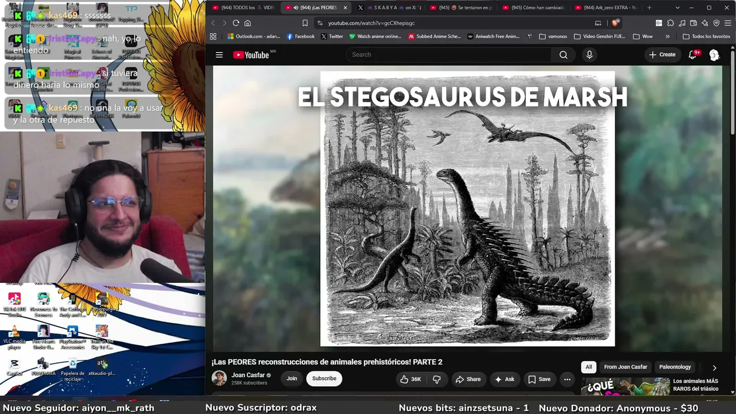Open the Facebook bookmark
The width and height of the screenshot is (736, 414).
tap(300, 36)
